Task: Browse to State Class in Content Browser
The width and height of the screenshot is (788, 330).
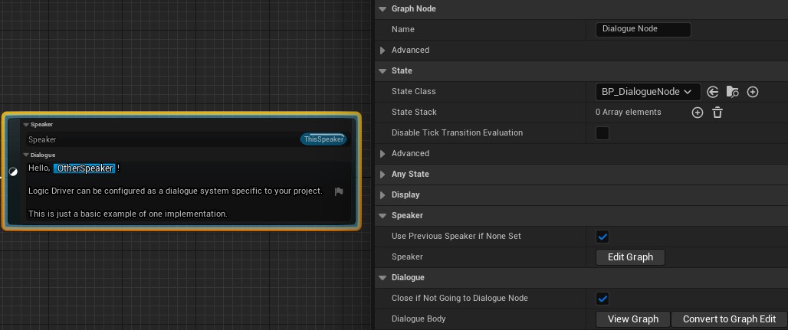Action: [x=733, y=92]
